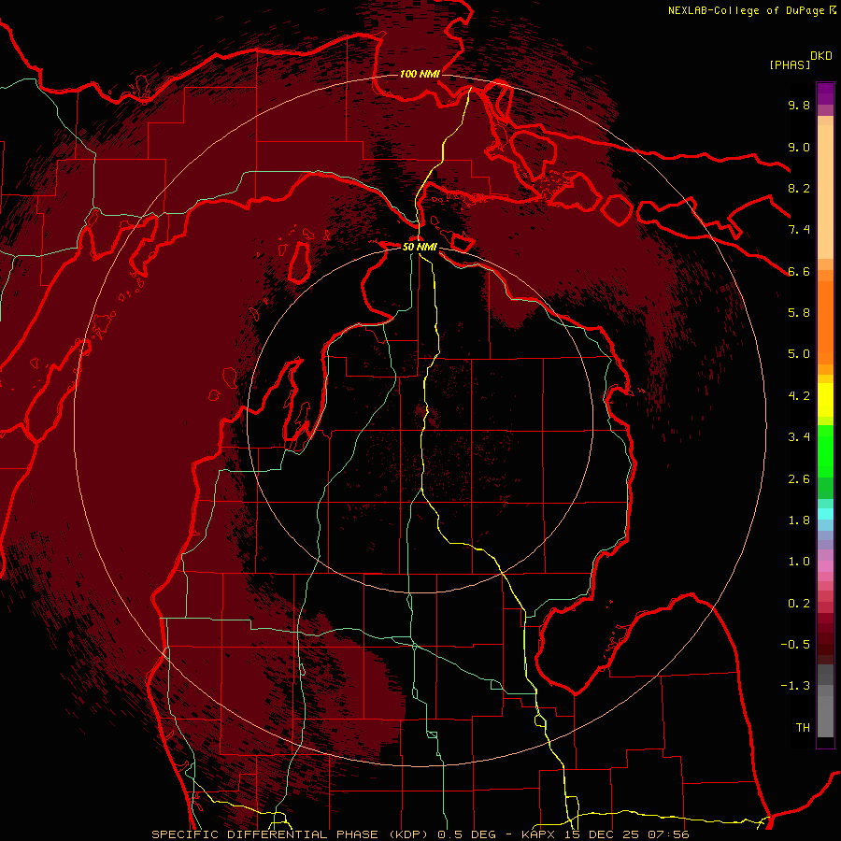Click the 1.8 scale value

[x=799, y=520]
